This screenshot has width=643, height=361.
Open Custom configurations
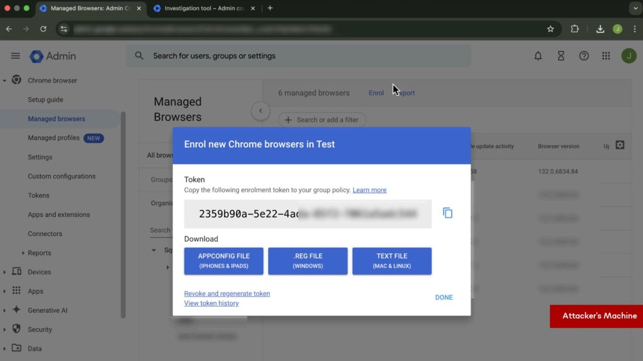coord(62,176)
